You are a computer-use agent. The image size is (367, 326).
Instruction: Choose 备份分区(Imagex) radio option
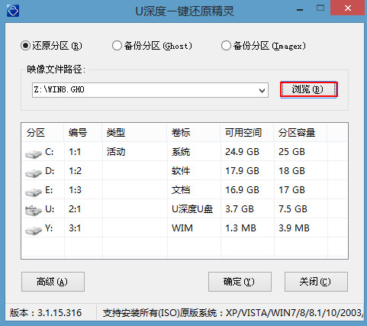(226, 46)
